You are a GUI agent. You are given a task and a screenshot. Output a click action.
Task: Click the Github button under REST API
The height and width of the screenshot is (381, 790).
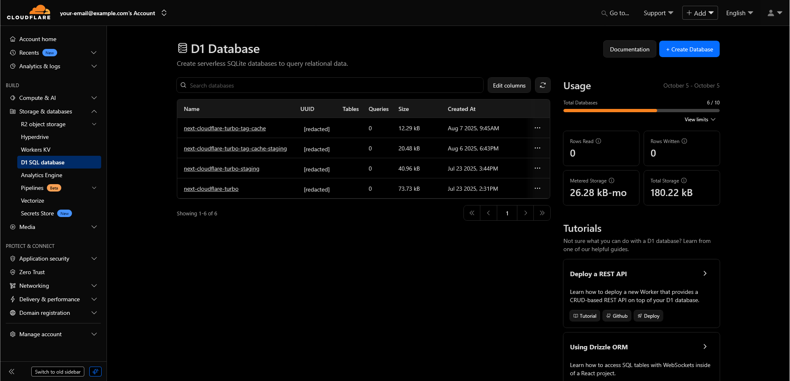pyautogui.click(x=616, y=316)
